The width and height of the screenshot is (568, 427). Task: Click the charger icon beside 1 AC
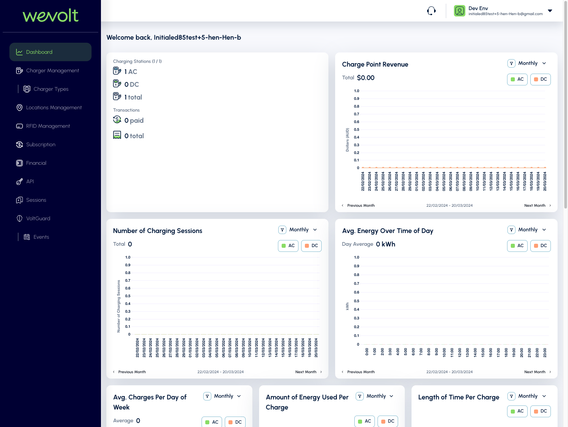(117, 71)
